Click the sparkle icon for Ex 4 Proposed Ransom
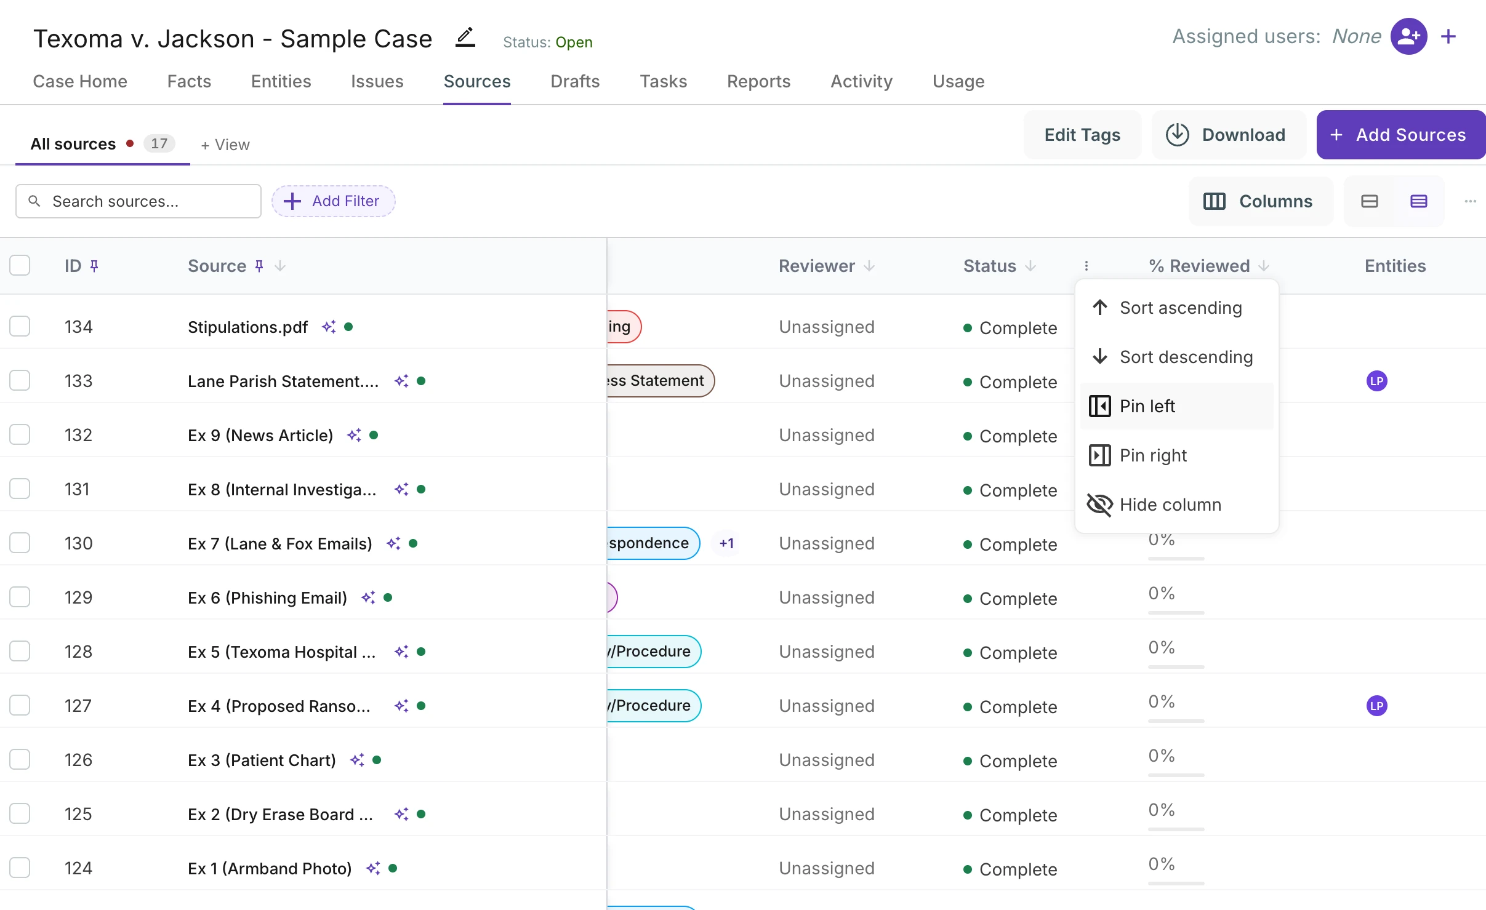1486x910 pixels. pos(401,706)
